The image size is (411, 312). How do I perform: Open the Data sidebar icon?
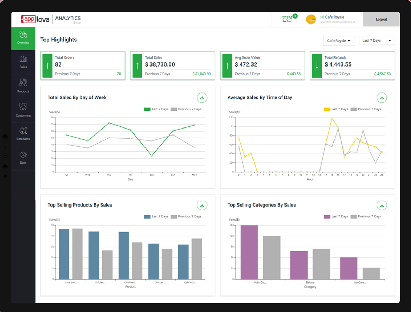pyautogui.click(x=23, y=158)
